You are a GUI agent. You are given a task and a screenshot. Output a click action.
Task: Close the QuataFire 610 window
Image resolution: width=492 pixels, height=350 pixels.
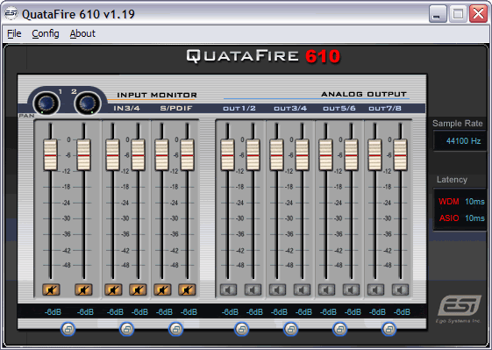click(478, 14)
